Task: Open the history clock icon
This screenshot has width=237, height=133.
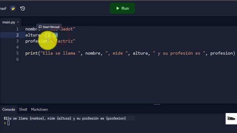Action: (x=23, y=8)
